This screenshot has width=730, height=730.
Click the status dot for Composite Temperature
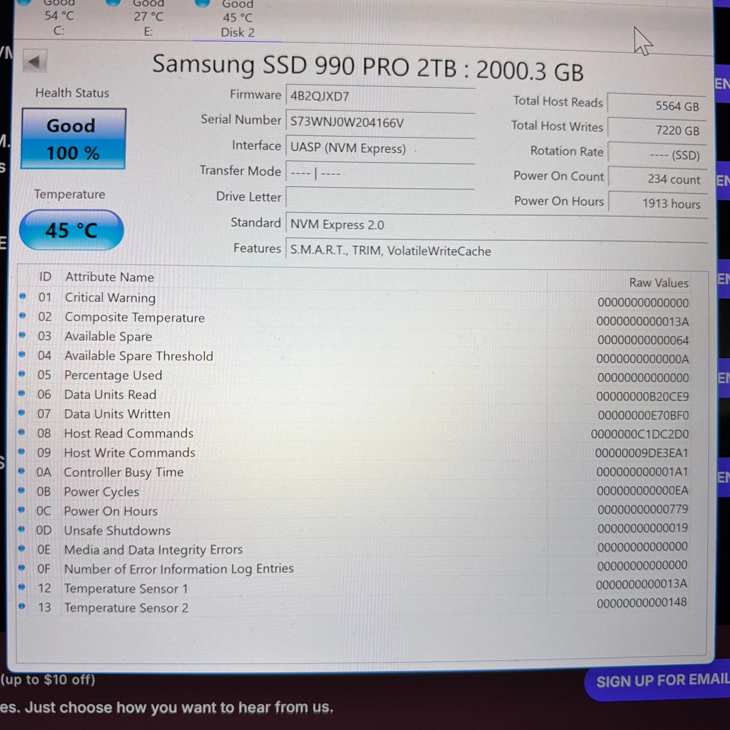click(23, 315)
